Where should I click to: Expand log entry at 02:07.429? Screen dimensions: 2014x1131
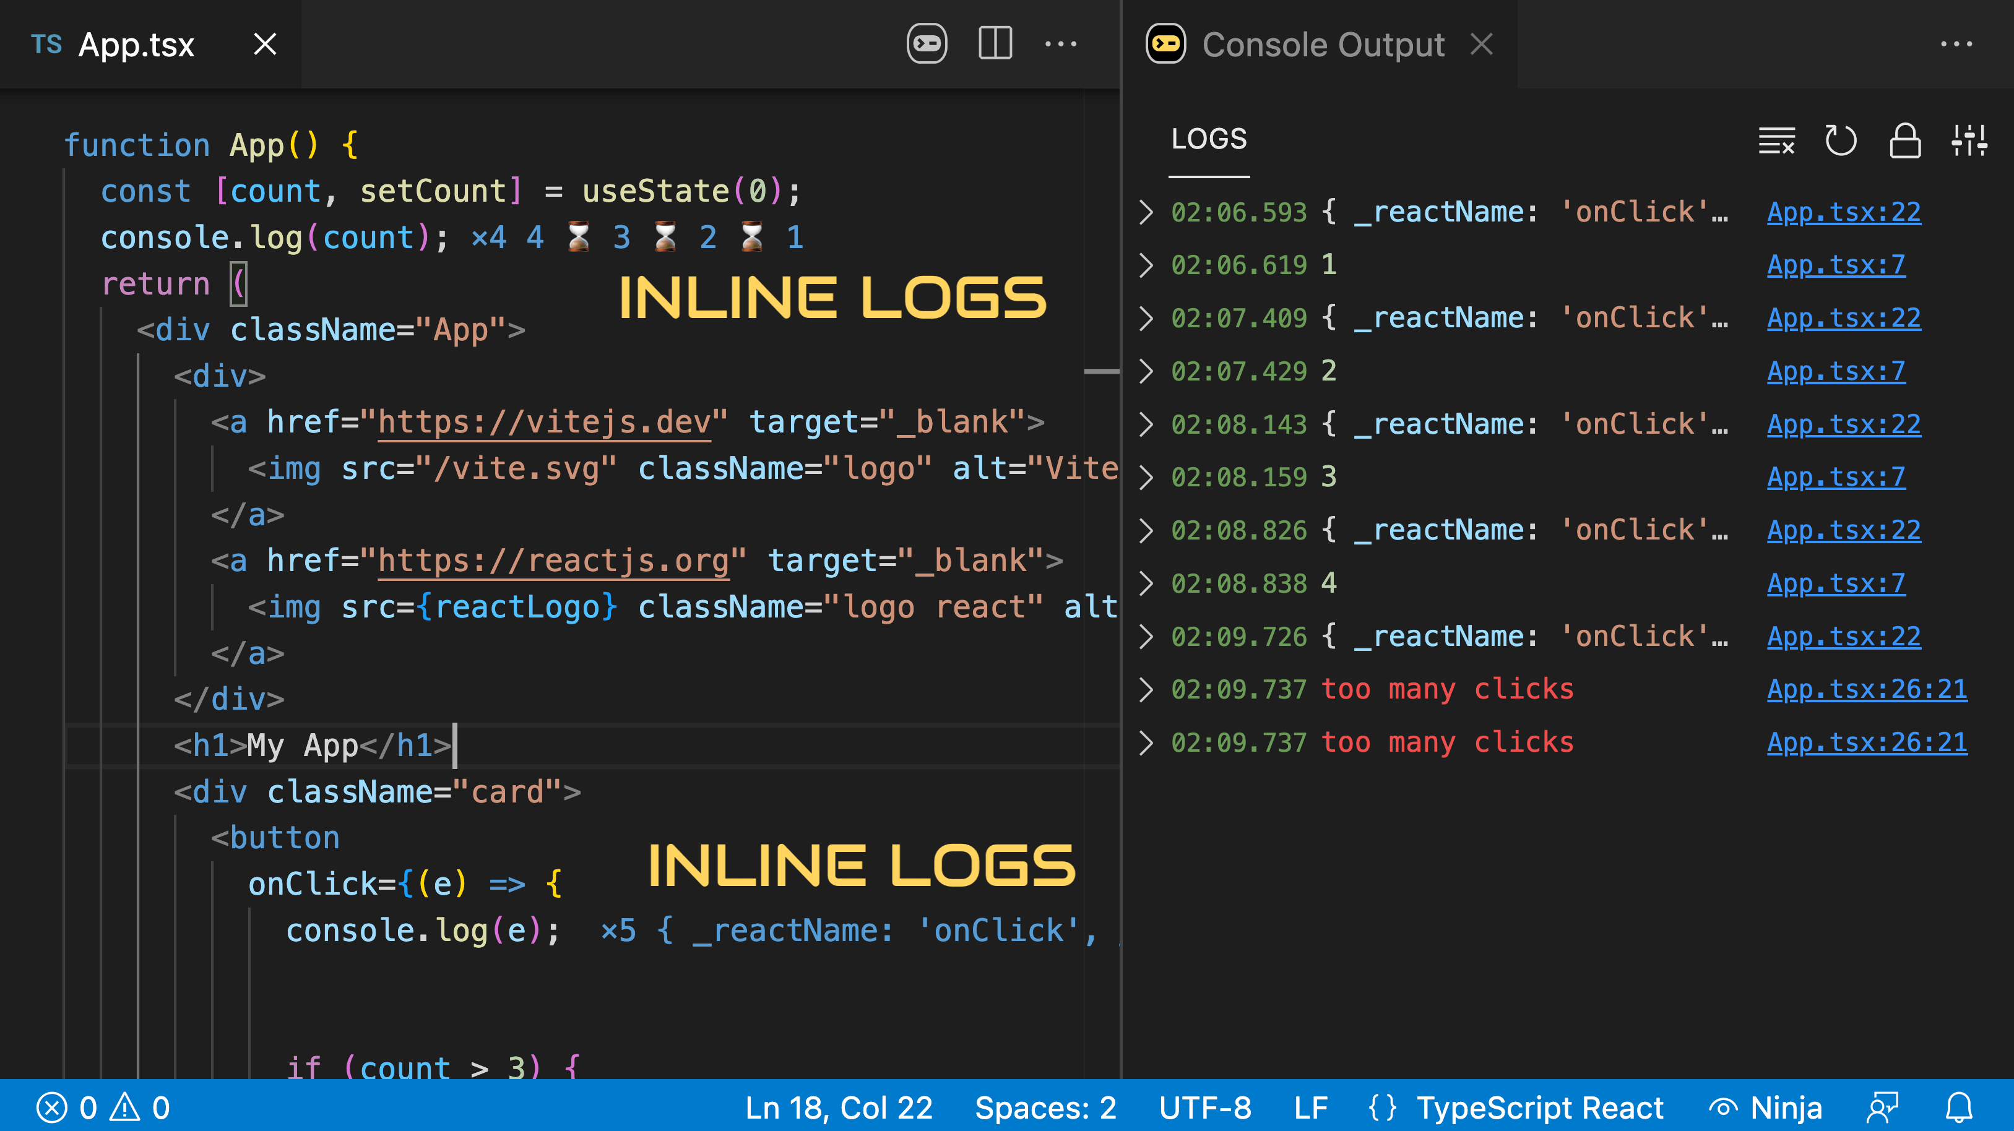pos(1146,371)
